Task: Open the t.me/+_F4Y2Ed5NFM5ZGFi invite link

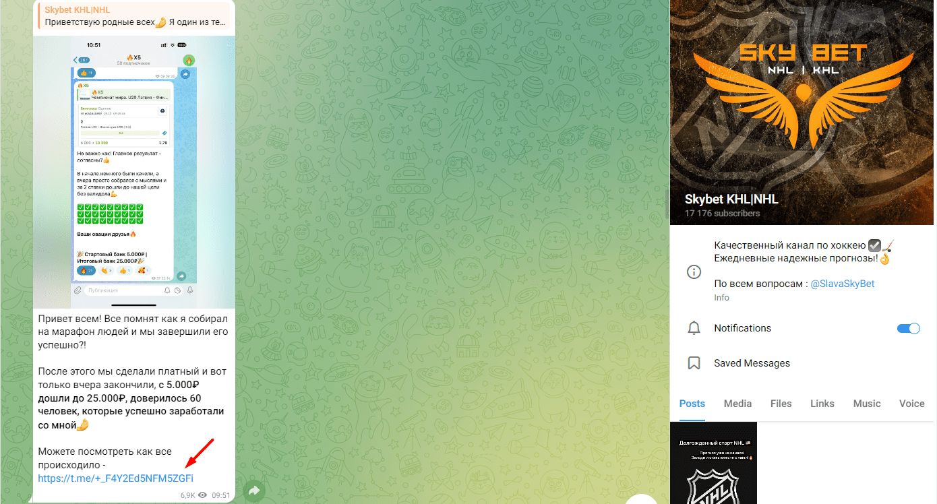Action: coord(116,478)
